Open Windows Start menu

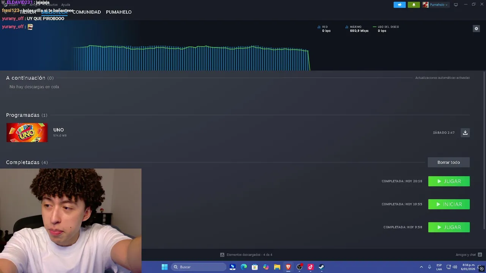[x=164, y=267]
